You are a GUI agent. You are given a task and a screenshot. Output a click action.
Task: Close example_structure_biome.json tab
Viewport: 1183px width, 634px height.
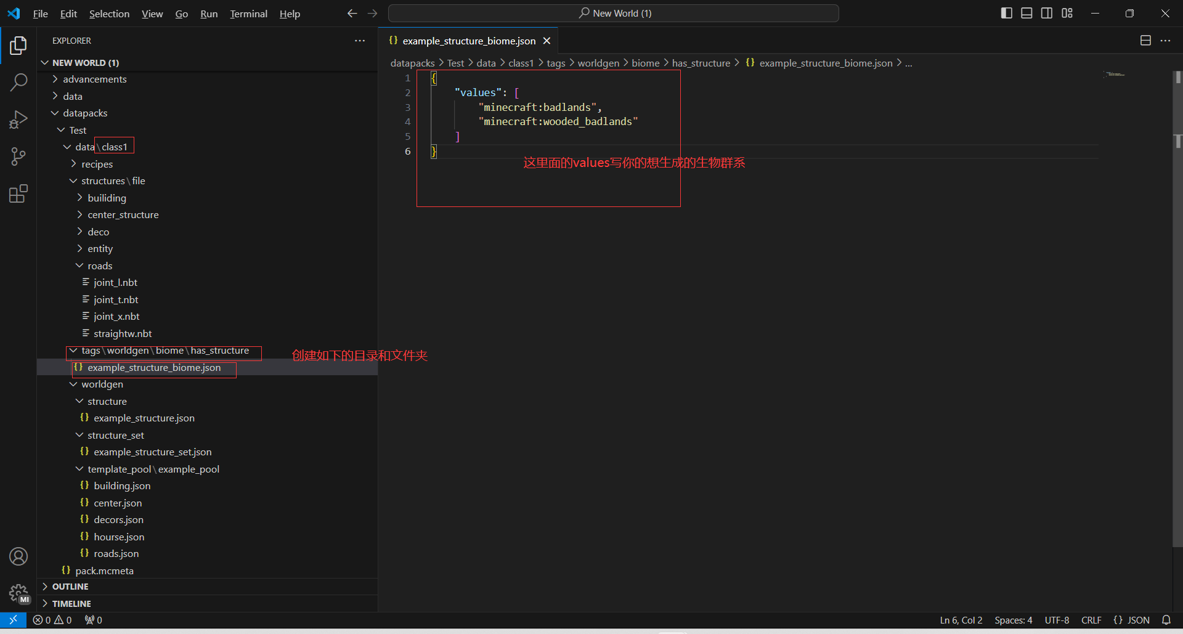point(547,41)
